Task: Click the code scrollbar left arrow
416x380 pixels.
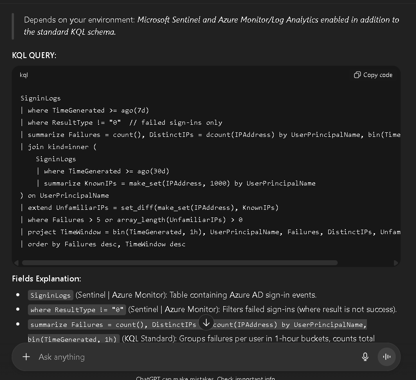Action: pyautogui.click(x=17, y=262)
